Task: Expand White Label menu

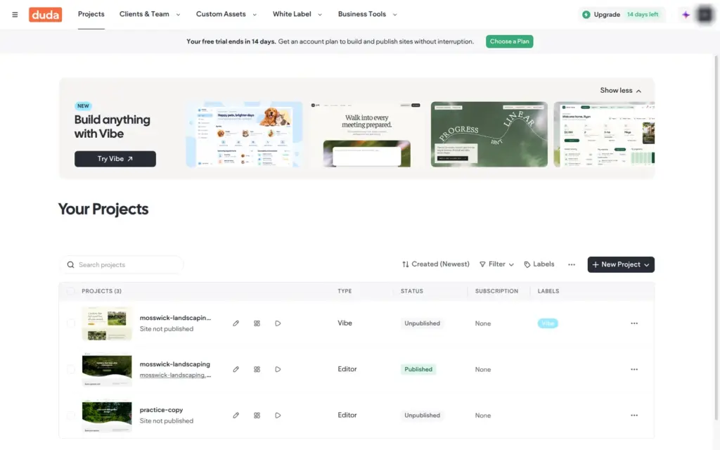Action: click(297, 14)
